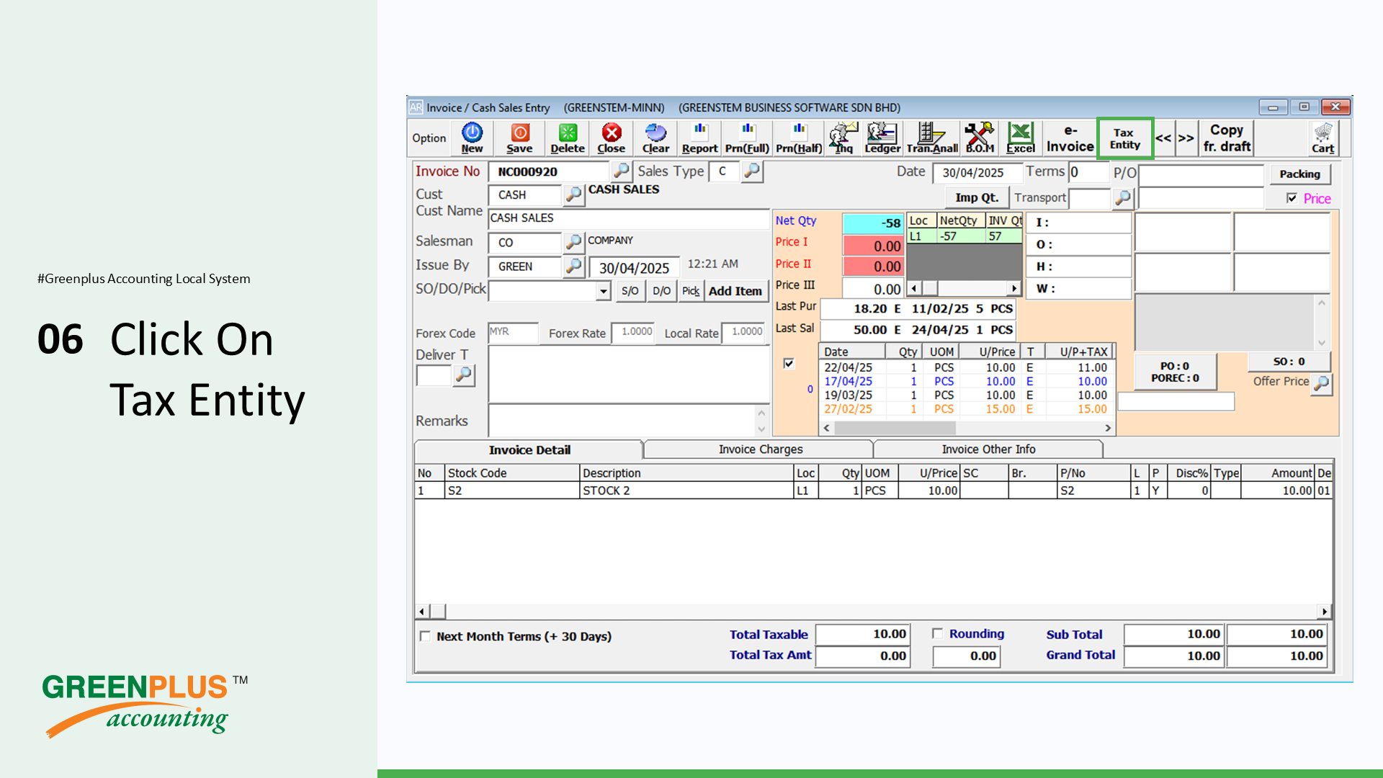Screen dimensions: 1383x778
Task: Expand the SO/DO/Pick dropdown arrow
Action: (x=604, y=291)
